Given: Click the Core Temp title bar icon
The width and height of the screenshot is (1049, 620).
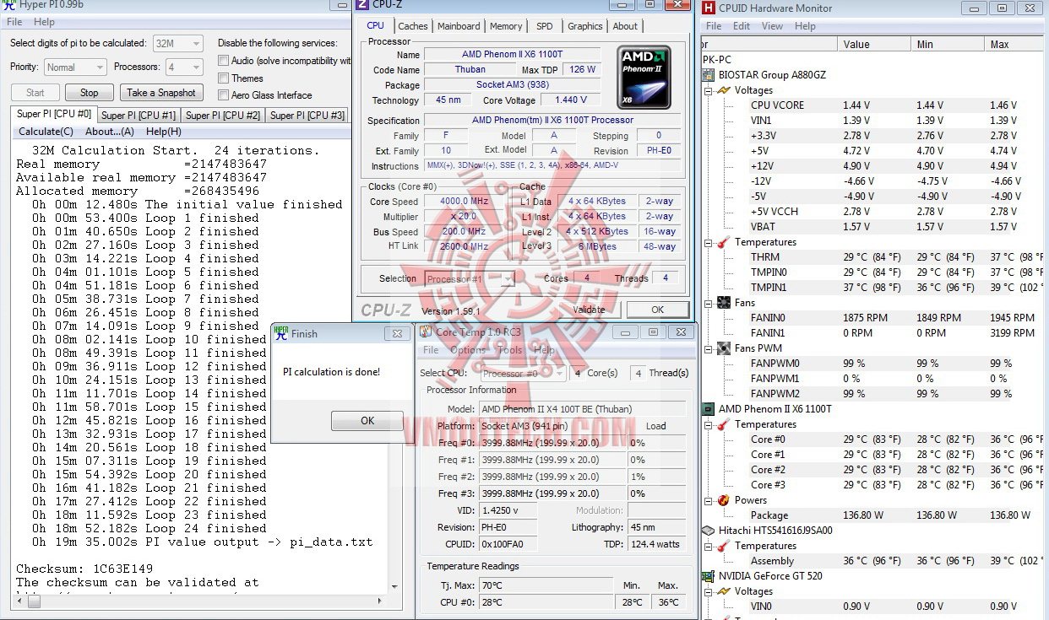Looking at the screenshot, I should coord(426,332).
